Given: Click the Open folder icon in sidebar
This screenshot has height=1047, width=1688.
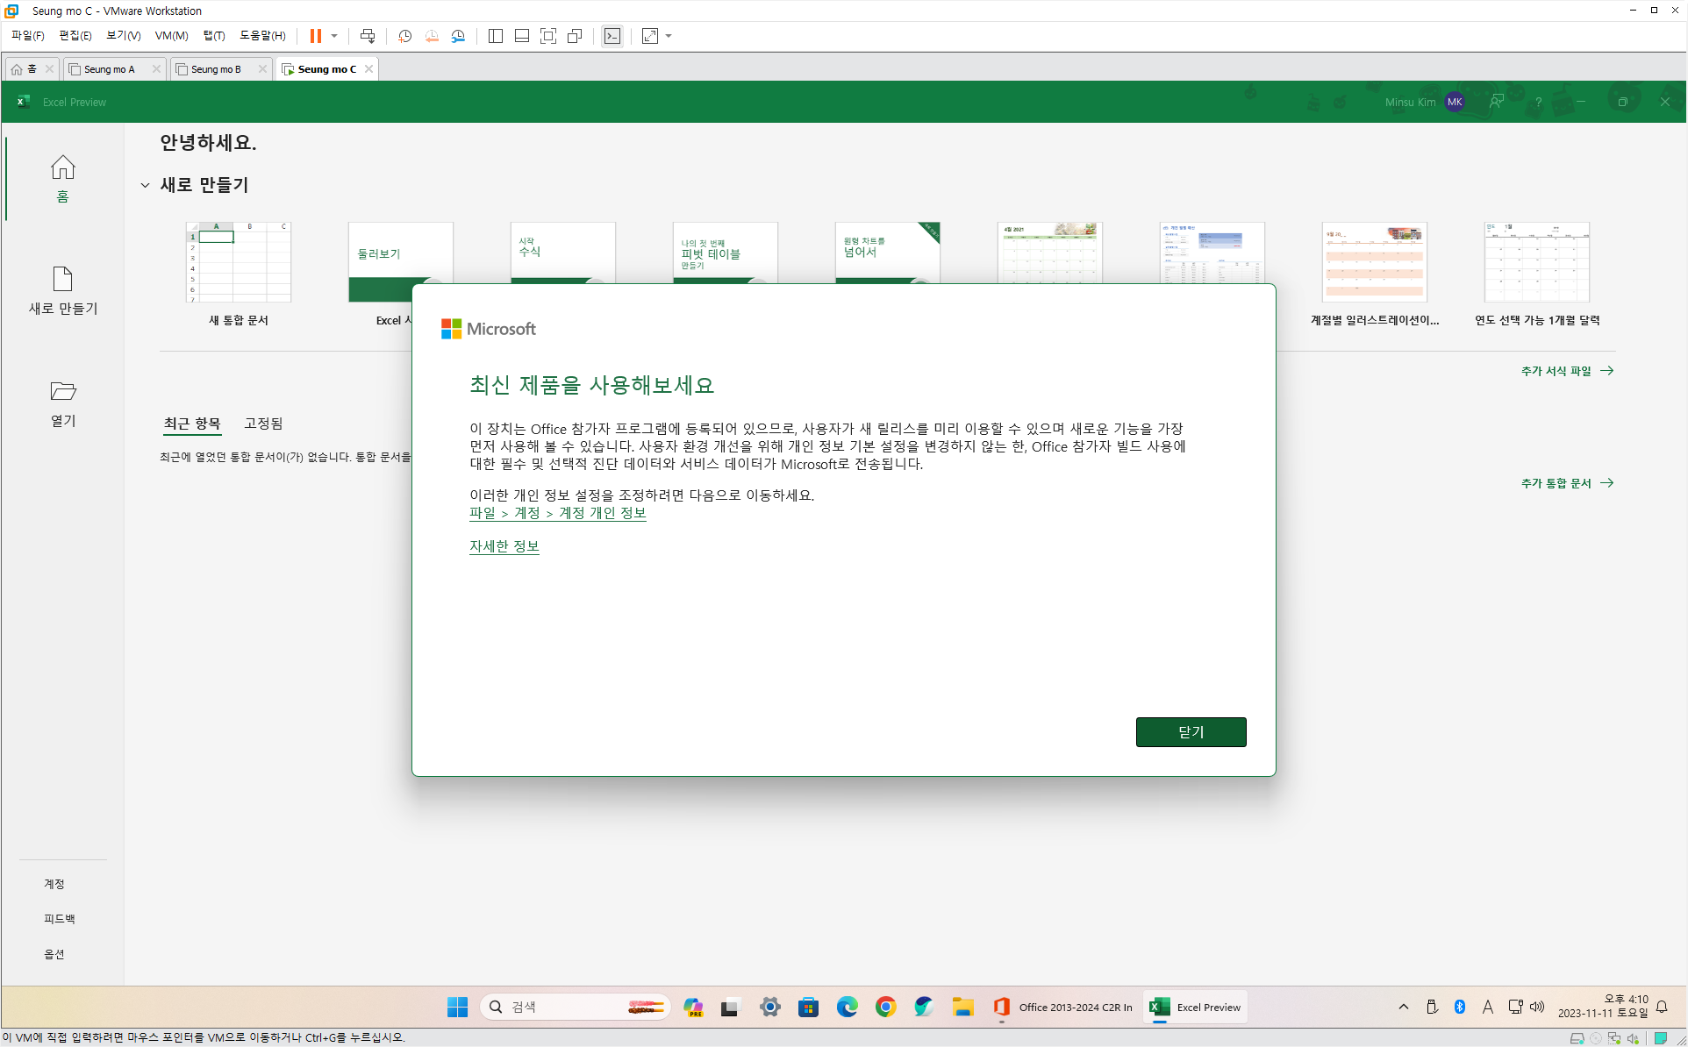Looking at the screenshot, I should tap(62, 391).
